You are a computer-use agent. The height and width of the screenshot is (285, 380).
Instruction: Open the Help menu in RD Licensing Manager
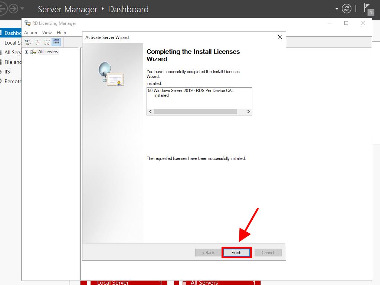point(61,33)
